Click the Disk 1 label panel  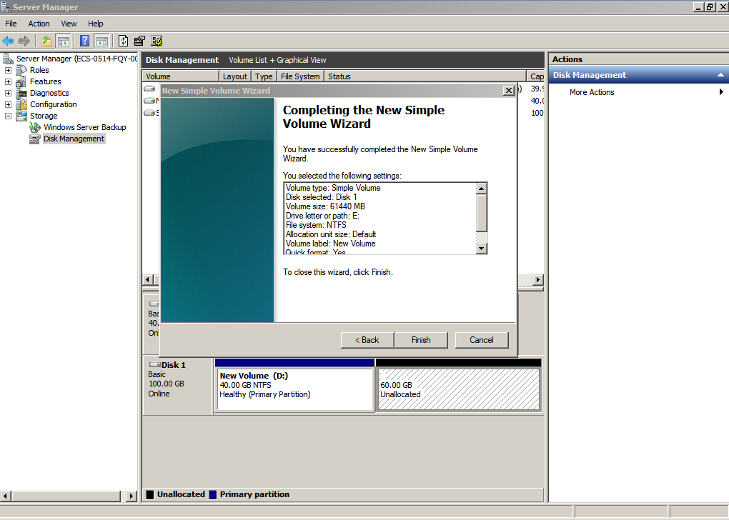pos(178,386)
